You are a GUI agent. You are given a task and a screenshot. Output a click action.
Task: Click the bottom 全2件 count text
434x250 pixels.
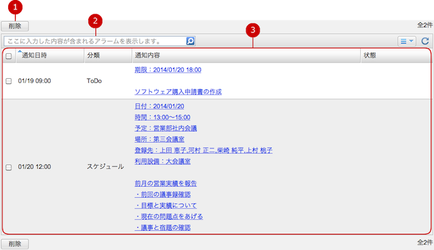tap(425, 243)
